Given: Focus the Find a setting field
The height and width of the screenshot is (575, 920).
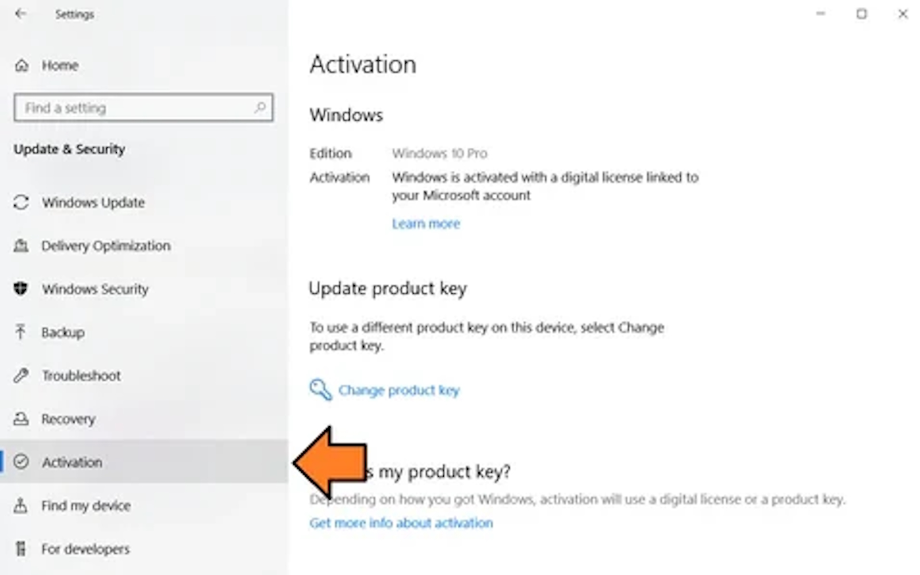Looking at the screenshot, I should click(143, 108).
